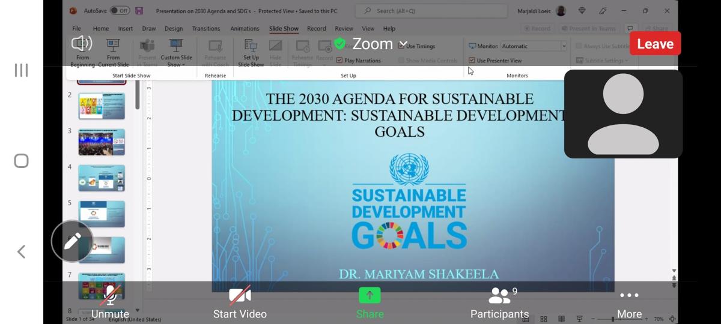Tap the participant video placeholder tile
This screenshot has width=721, height=324.
623,114
